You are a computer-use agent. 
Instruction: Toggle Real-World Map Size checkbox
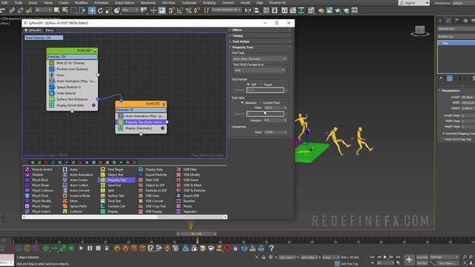[x=444, y=139]
